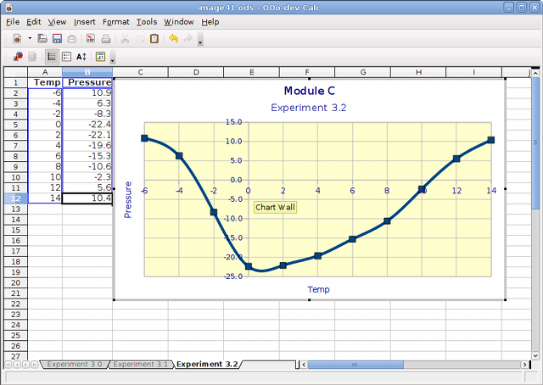Click the Paste clipboard icon
The height and width of the screenshot is (385, 543).
coord(154,39)
